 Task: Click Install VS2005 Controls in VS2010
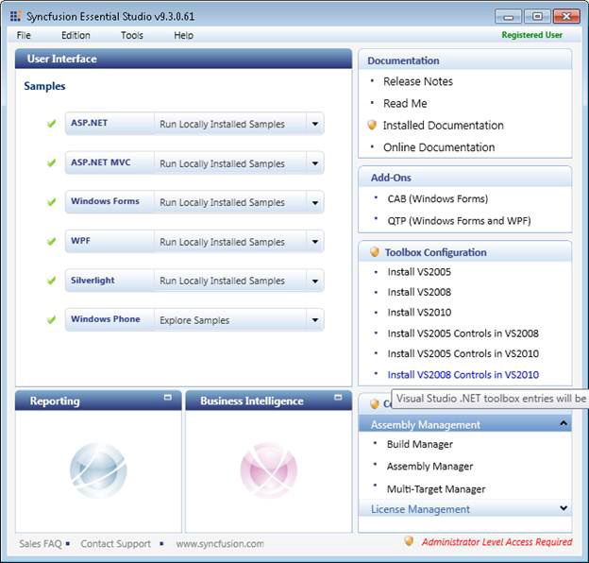point(463,353)
